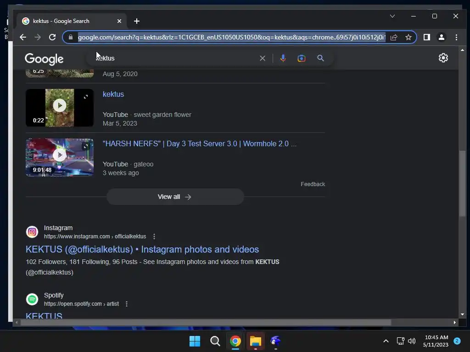
Task: Click the scroll down arrow
Action: 462,314
